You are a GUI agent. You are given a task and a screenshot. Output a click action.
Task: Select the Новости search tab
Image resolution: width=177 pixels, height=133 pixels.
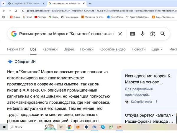139,49
